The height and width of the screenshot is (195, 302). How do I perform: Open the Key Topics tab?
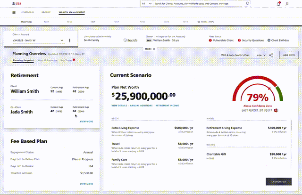[67, 60]
